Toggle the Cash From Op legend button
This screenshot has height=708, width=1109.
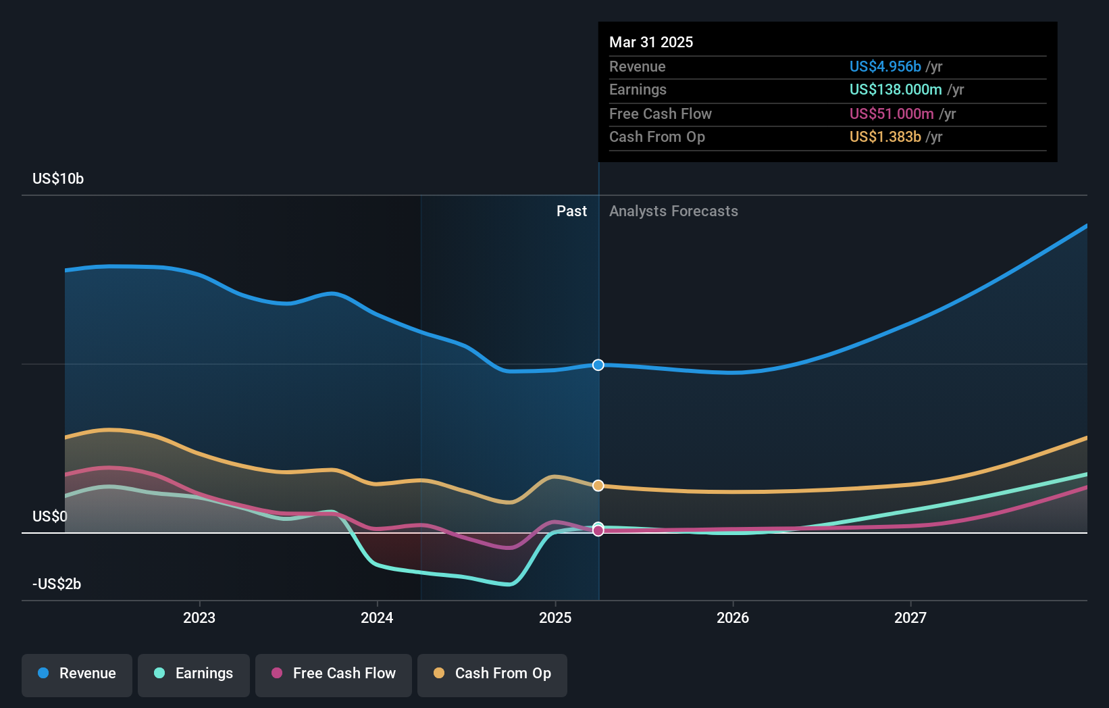click(492, 675)
